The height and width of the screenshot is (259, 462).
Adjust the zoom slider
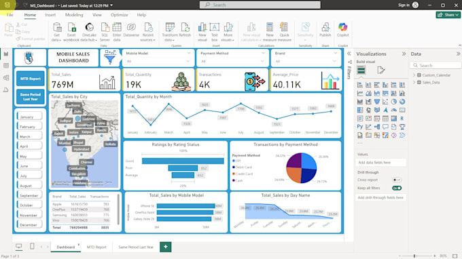pos(414,256)
